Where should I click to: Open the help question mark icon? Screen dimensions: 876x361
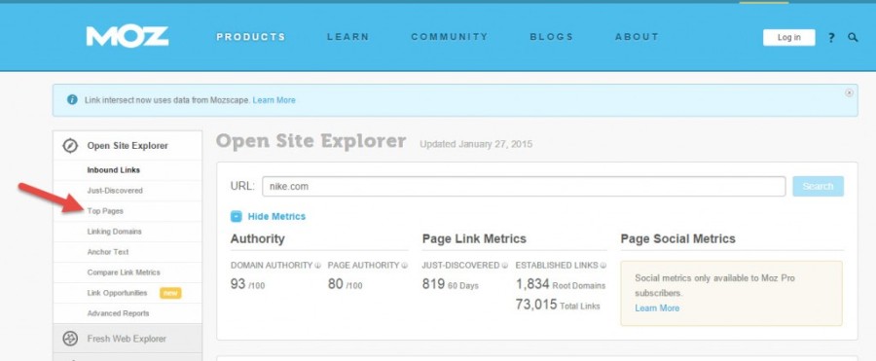831,37
